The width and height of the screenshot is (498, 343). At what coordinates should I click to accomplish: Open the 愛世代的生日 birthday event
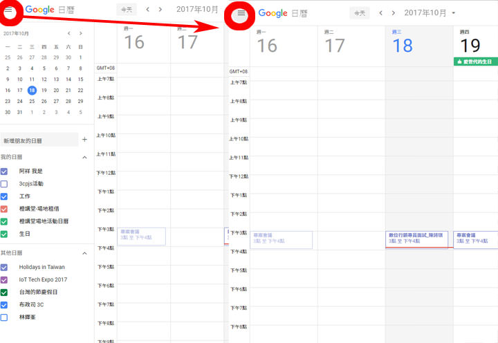click(475, 62)
